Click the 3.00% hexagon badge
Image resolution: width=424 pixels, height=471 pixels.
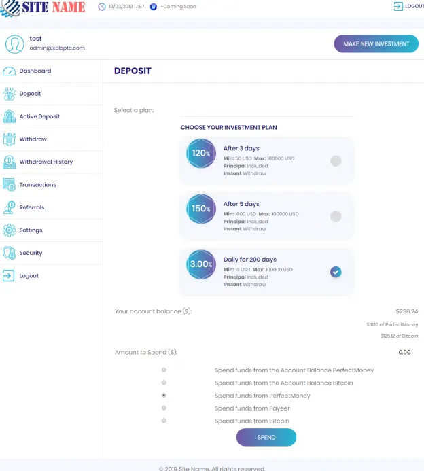(201, 264)
